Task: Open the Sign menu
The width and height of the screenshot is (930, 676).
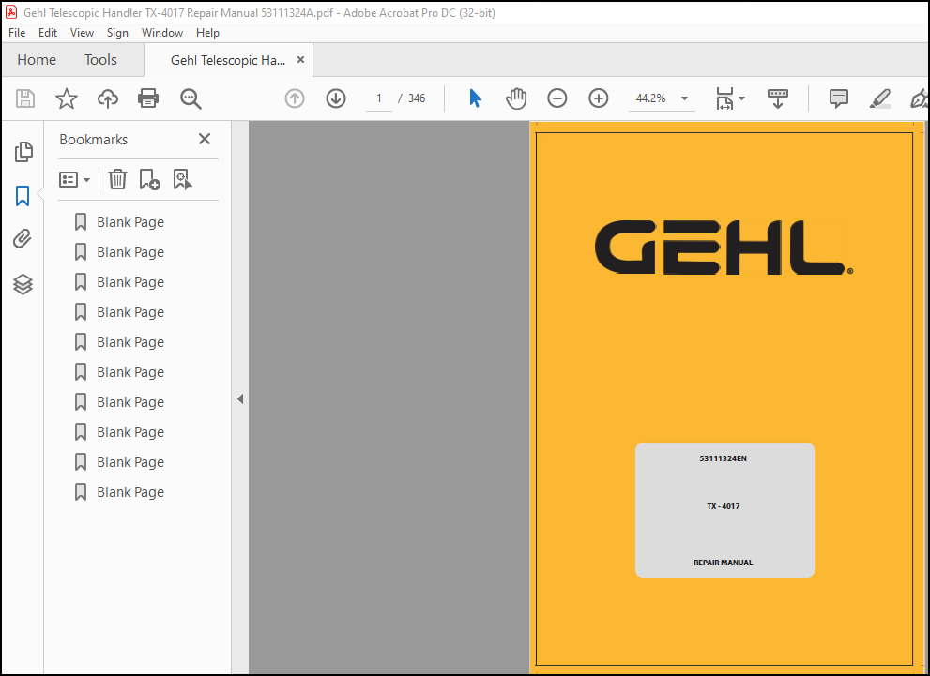Action: tap(117, 33)
